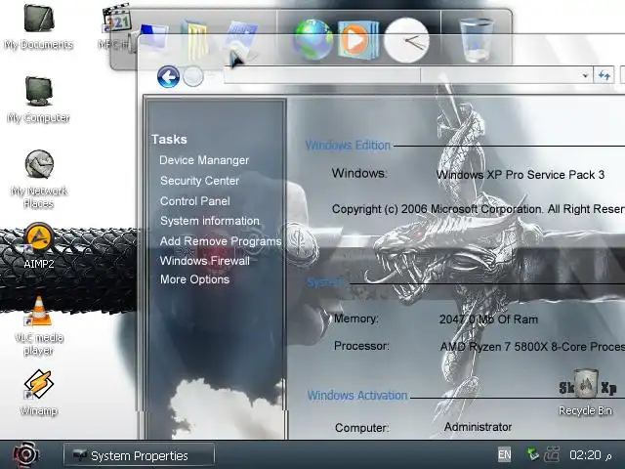The width and height of the screenshot is (625, 469).
Task: Click the taskbar clock 02:20
Action: click(585, 455)
